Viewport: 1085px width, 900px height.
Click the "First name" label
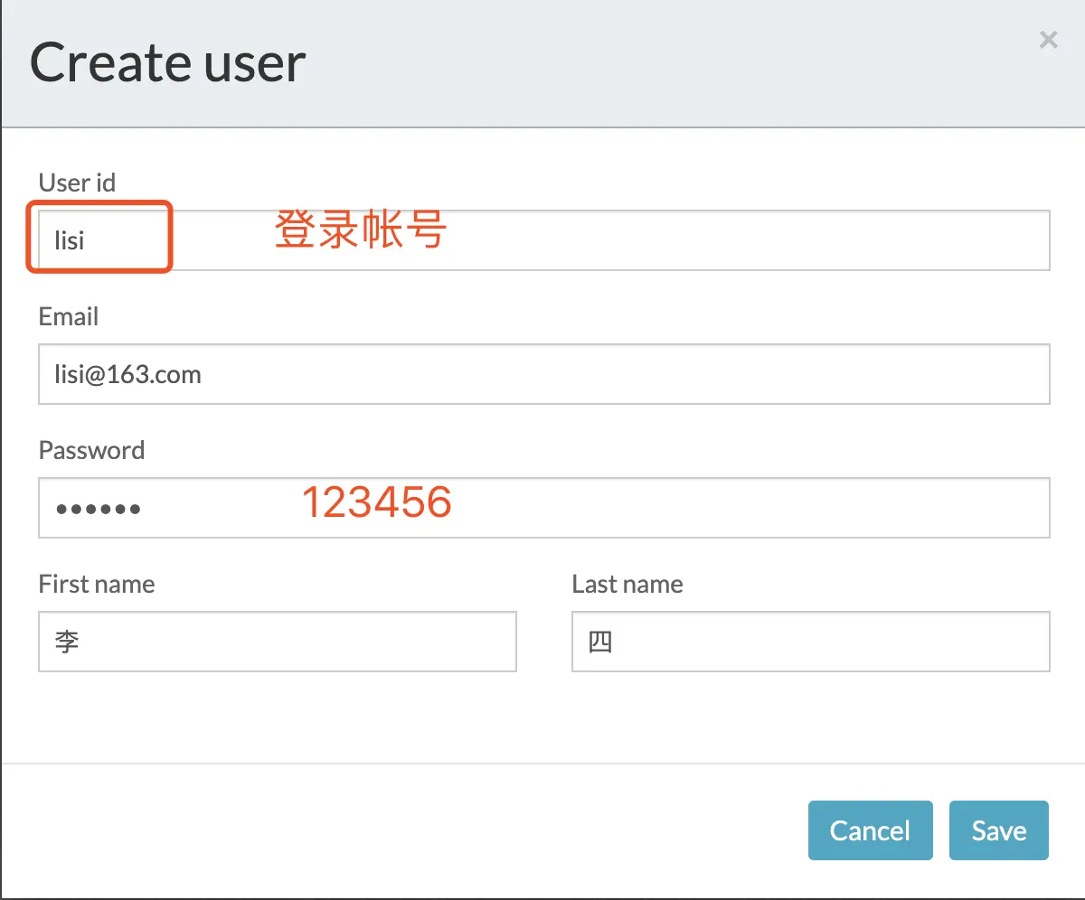(x=97, y=584)
